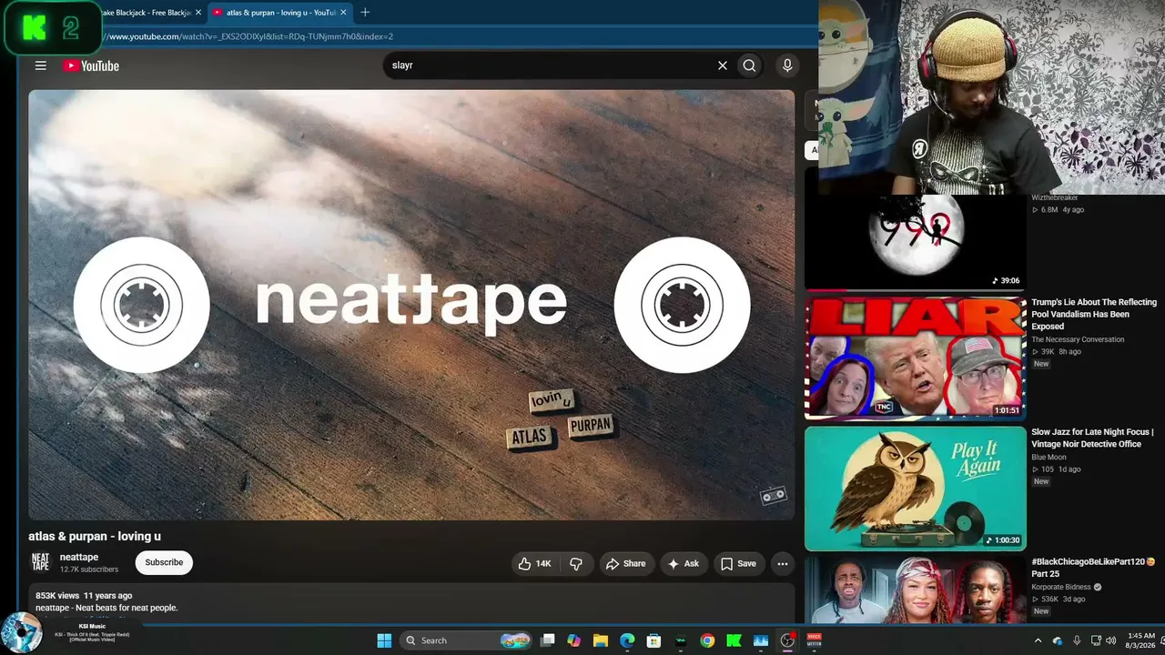Show hidden system tray icons
The image size is (1165, 655).
click(x=1038, y=640)
